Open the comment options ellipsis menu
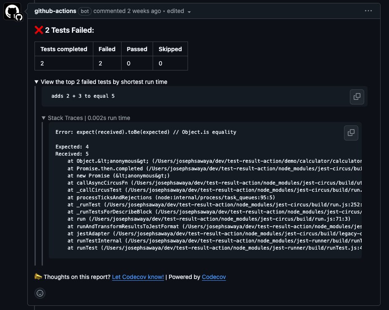Image resolution: width=389 pixels, height=310 pixels. (368, 11)
